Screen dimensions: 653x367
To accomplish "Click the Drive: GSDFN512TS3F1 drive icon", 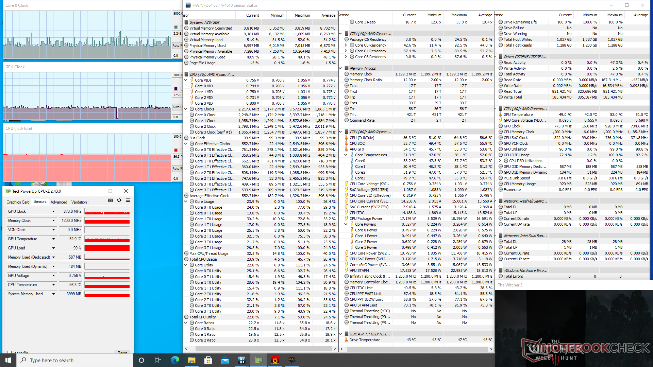I will 501,57.
